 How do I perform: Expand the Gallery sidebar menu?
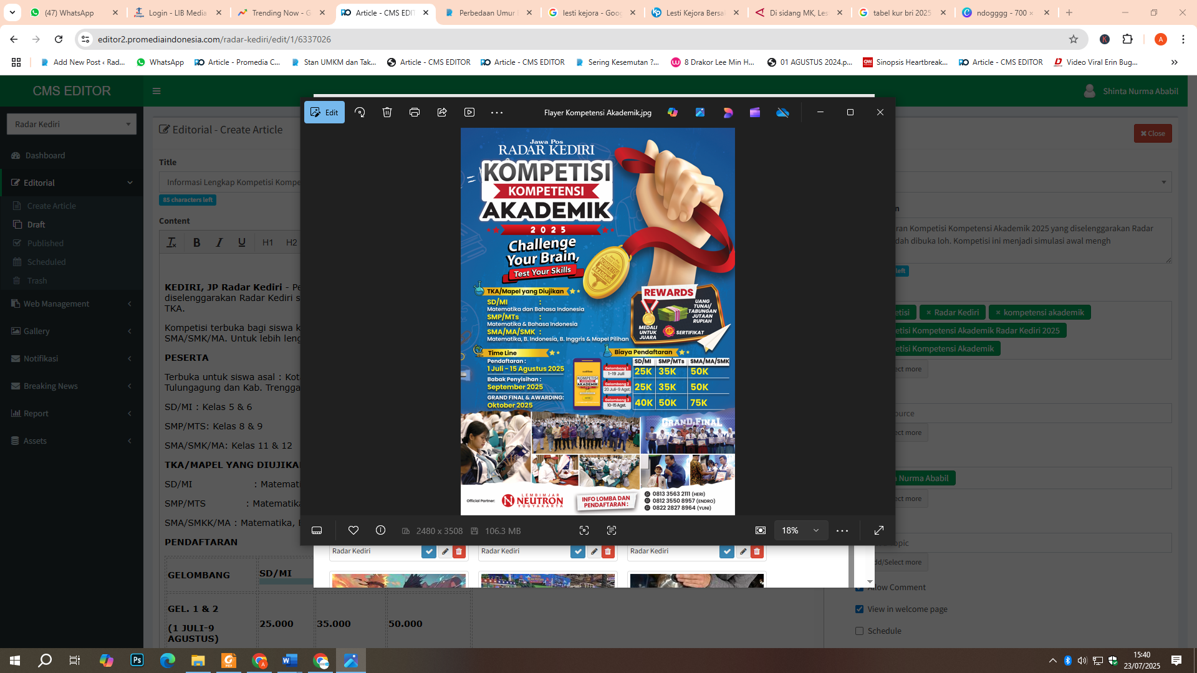coord(72,331)
